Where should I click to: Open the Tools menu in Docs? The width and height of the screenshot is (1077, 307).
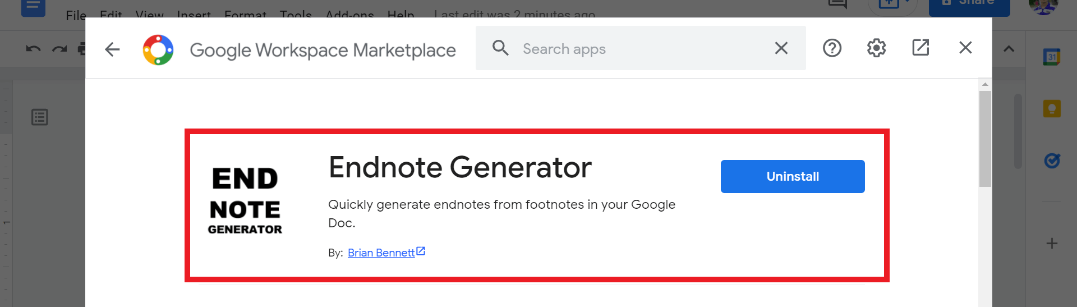[x=296, y=15]
